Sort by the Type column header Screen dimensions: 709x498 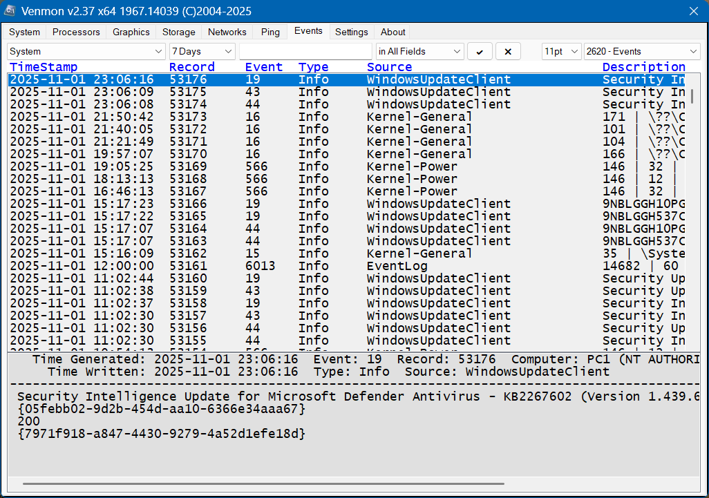pyautogui.click(x=313, y=67)
